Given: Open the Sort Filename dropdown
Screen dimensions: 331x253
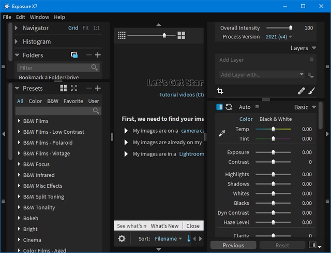Looking at the screenshot, I should point(168,238).
